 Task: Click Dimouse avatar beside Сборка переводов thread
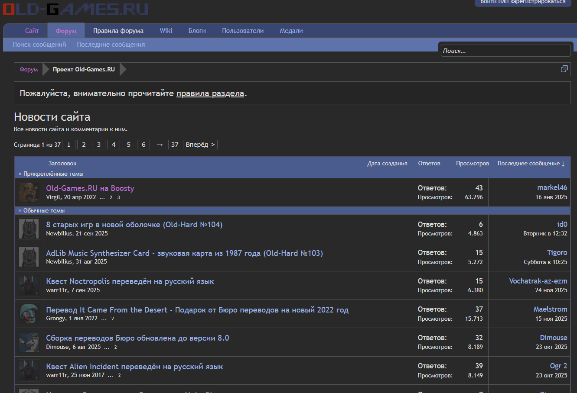point(29,342)
